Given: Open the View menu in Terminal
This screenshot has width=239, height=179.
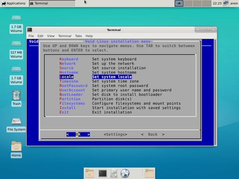Looking at the screenshot, I should (51, 36).
